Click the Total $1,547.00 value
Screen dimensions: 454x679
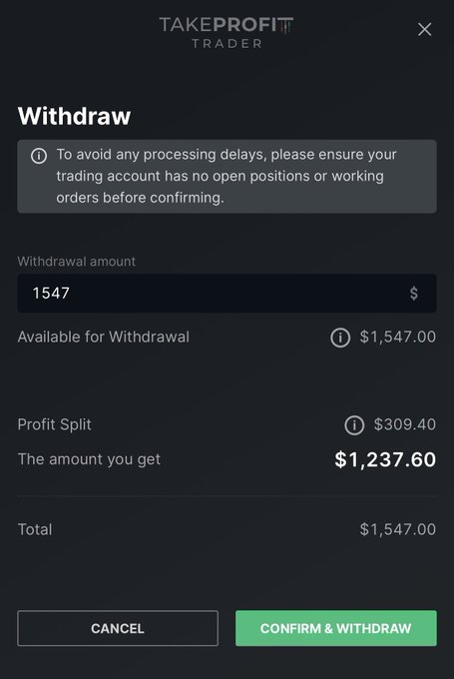398,529
